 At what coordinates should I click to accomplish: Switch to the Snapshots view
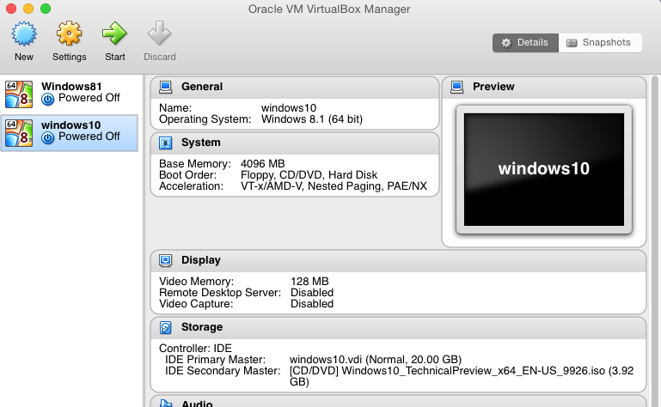pos(600,42)
